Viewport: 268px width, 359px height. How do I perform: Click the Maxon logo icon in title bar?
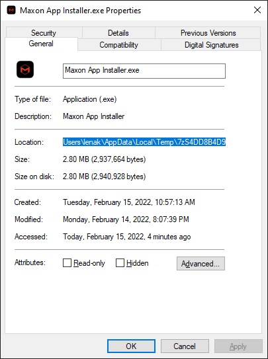[11, 11]
